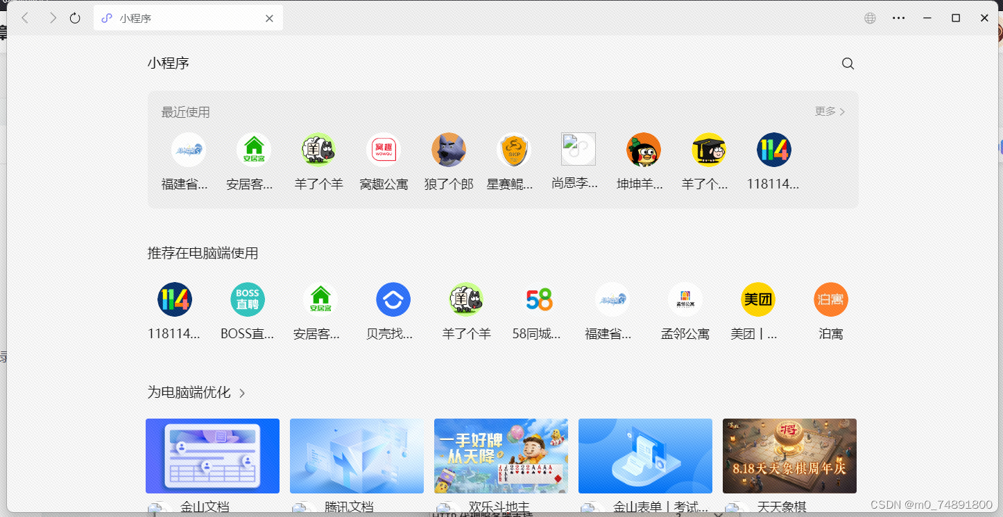
Task: Open the 欢乐斗地主 game banner
Action: pyautogui.click(x=501, y=456)
